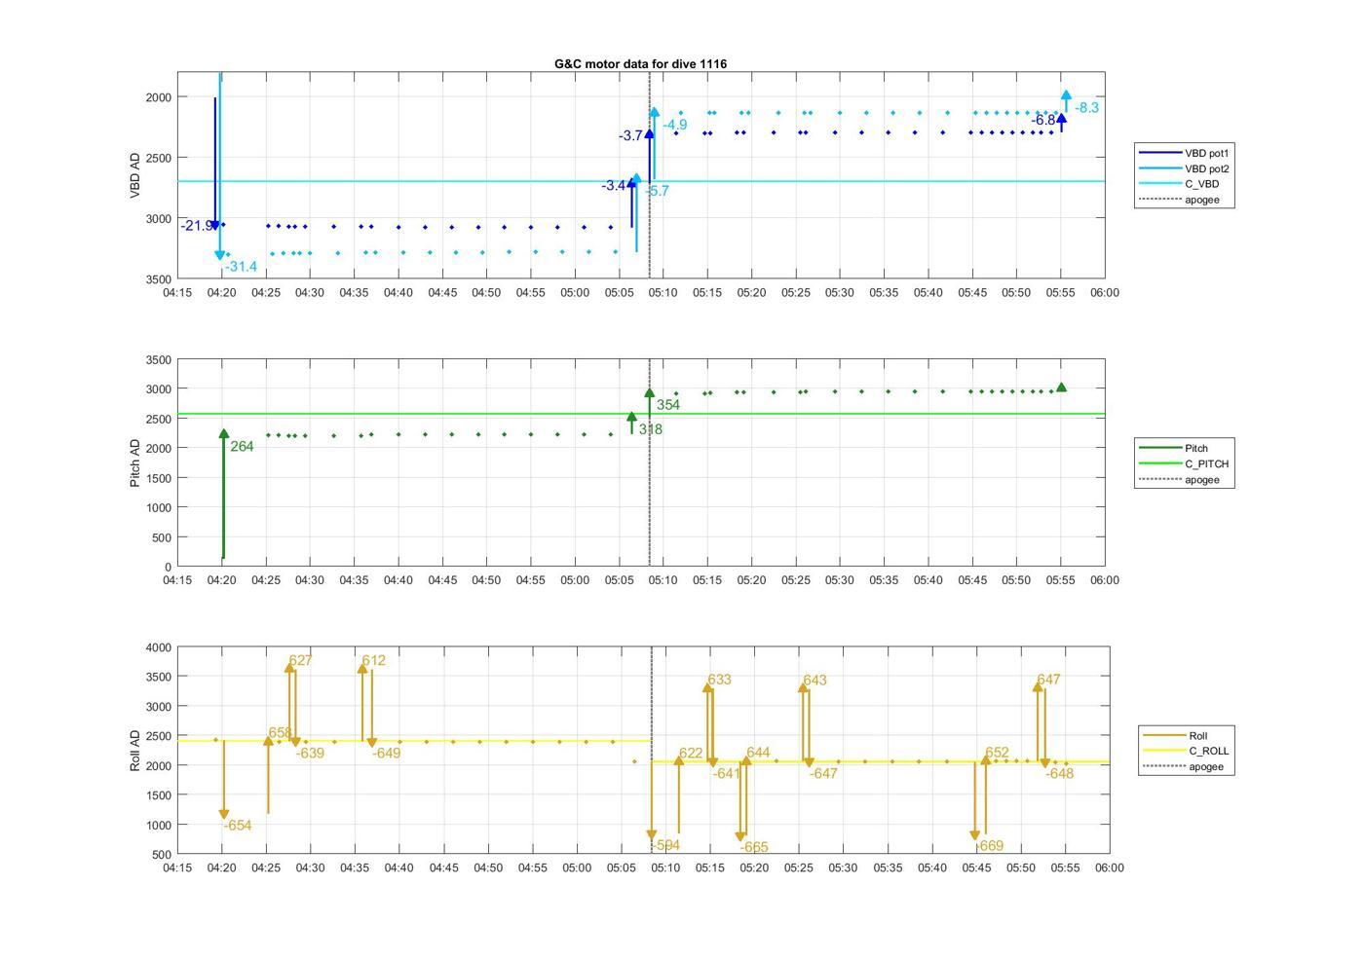Click the 04:20 tick label on the Pitch x-axis
Image resolution: width=1364 pixels, height=960 pixels.
[x=221, y=580]
